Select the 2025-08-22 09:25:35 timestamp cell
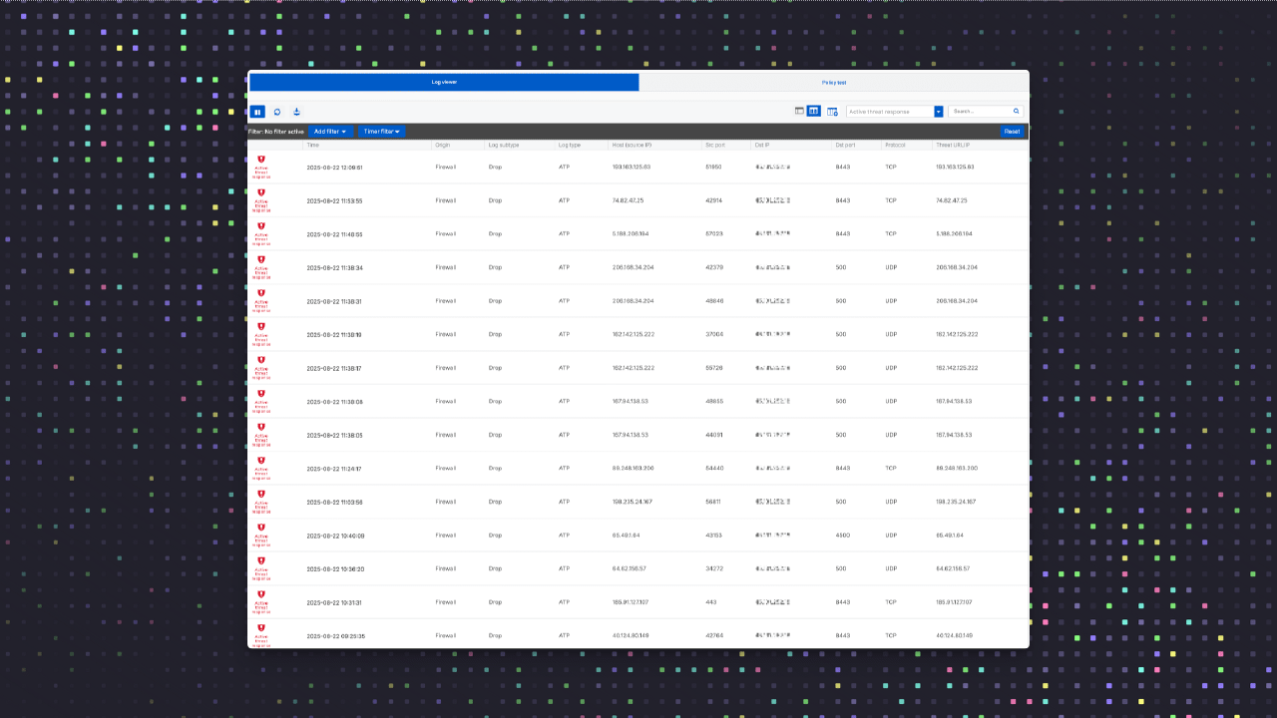Viewport: 1277px width, 718px height. click(334, 636)
